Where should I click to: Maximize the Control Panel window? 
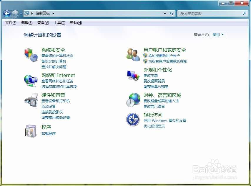pyautogui.click(x=231, y=3)
